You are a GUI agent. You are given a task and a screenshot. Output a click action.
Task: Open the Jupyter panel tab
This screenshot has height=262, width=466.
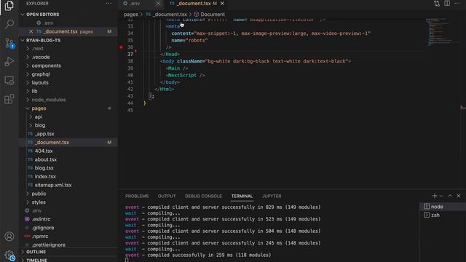272,196
